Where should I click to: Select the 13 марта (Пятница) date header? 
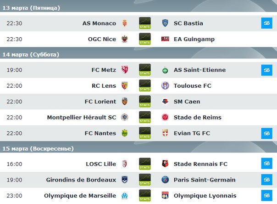(x=31, y=8)
